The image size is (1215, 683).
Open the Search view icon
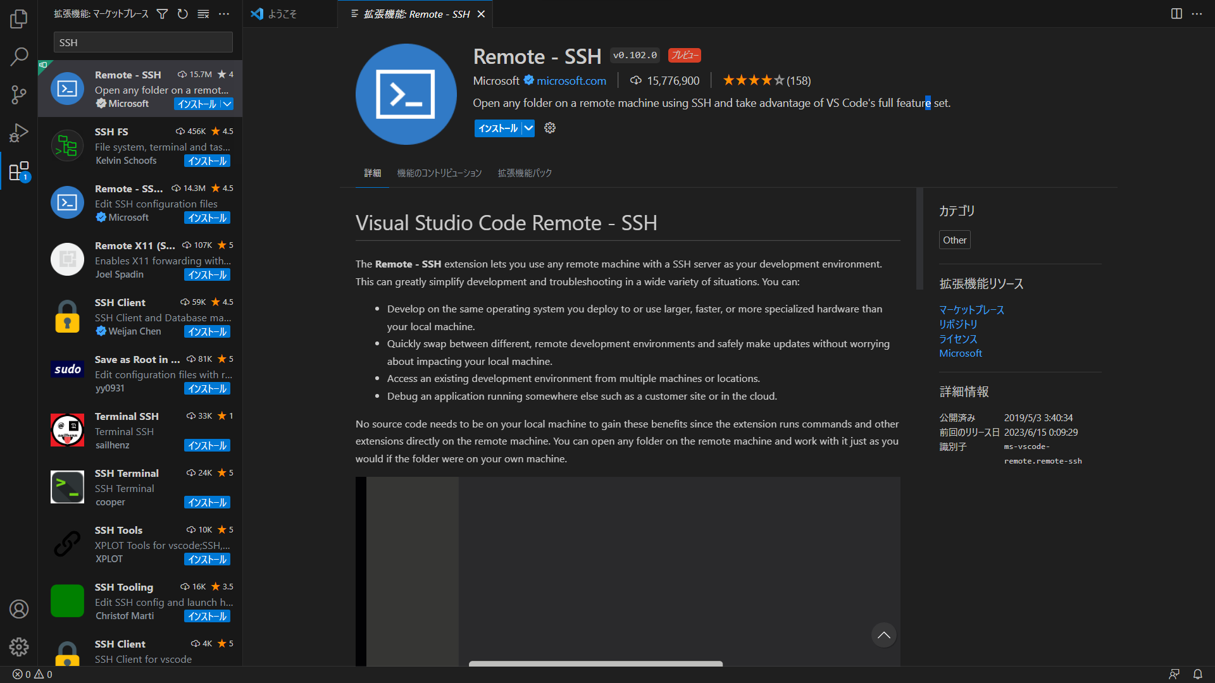click(x=19, y=57)
